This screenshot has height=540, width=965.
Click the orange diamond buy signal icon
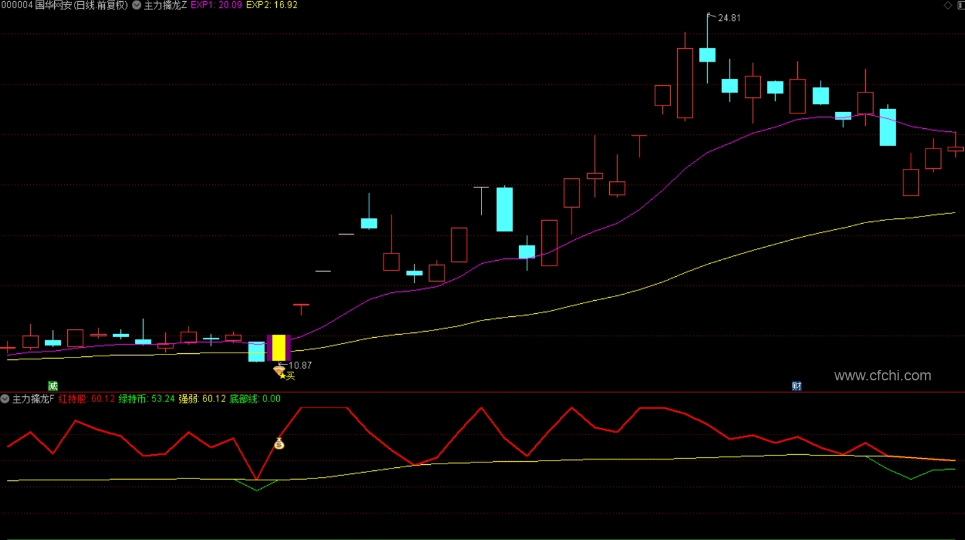point(279,369)
